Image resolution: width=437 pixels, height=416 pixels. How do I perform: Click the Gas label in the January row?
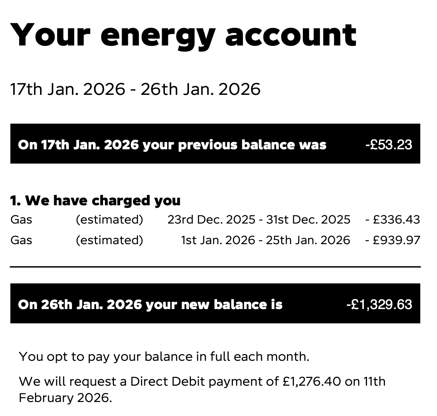click(21, 240)
